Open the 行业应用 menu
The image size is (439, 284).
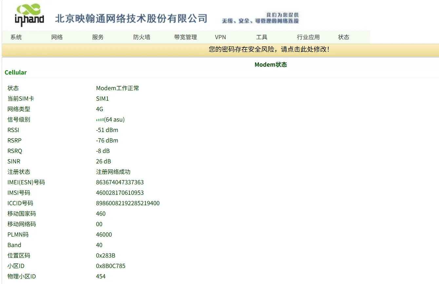tap(308, 37)
